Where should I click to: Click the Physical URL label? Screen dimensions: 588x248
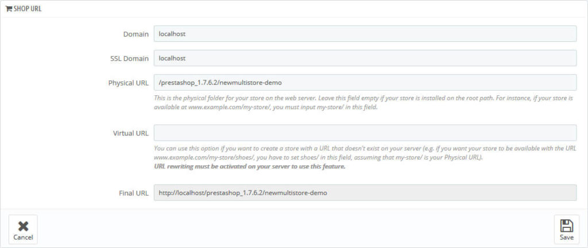tap(128, 83)
